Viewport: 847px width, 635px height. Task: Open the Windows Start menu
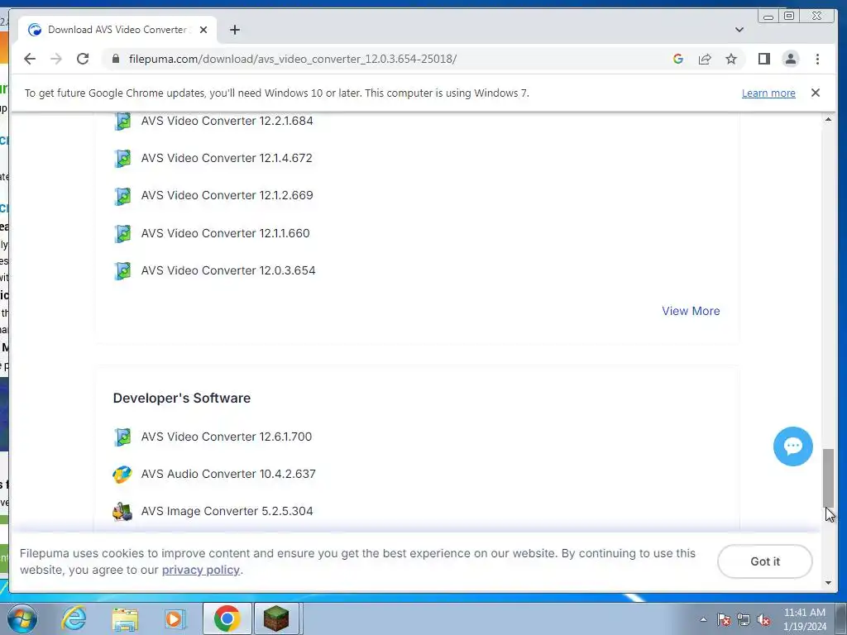[22, 618]
